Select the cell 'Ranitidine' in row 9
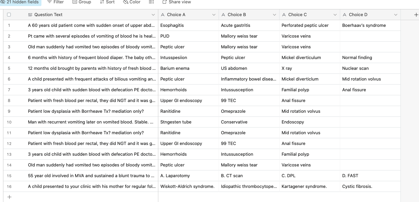This screenshot has width=419, height=202. [188, 111]
